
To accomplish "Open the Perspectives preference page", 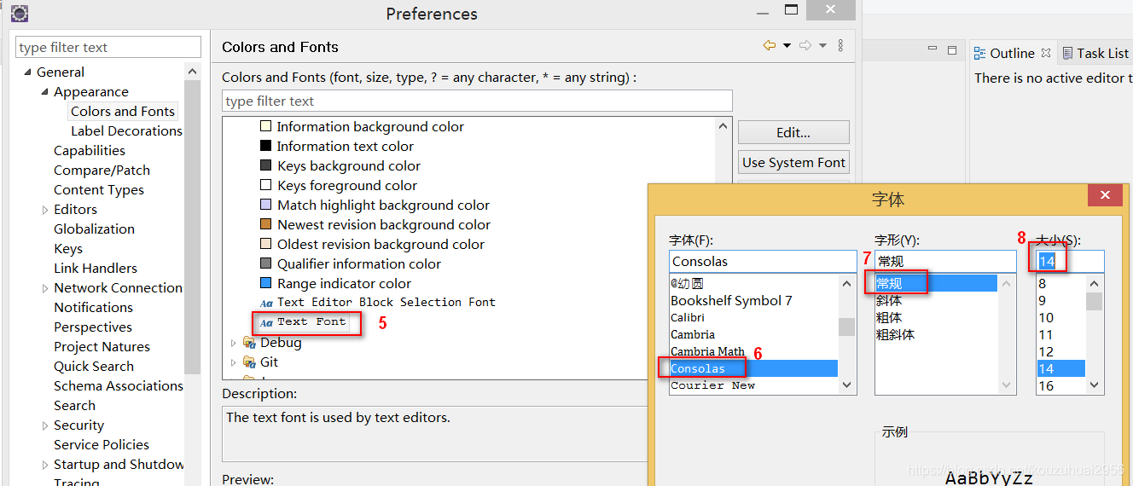I will [x=93, y=327].
